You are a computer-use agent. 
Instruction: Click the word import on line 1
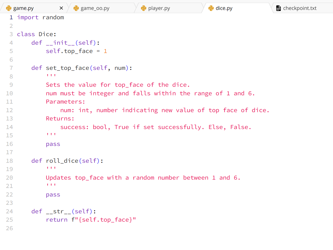(28, 17)
